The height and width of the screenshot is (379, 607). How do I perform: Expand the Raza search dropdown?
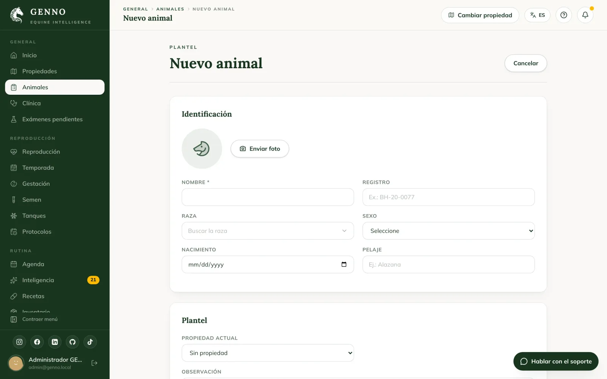pyautogui.click(x=268, y=231)
